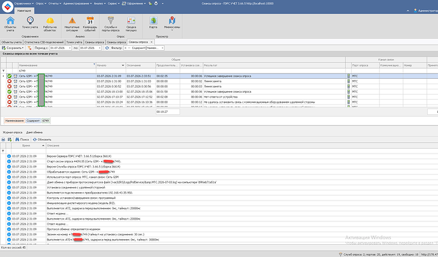This screenshot has height=257, width=438.
Task: Click the print icon in journal toolbar
Action: (3, 140)
